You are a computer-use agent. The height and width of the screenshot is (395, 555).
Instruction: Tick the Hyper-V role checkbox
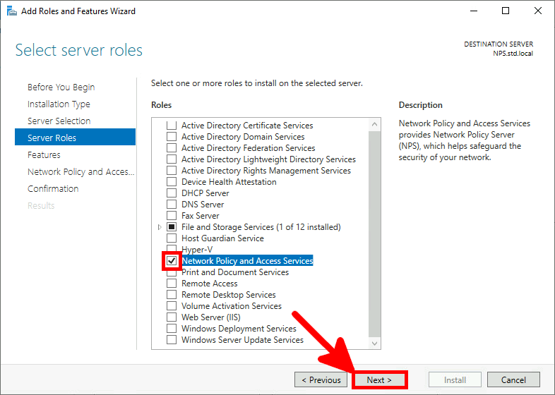(172, 250)
